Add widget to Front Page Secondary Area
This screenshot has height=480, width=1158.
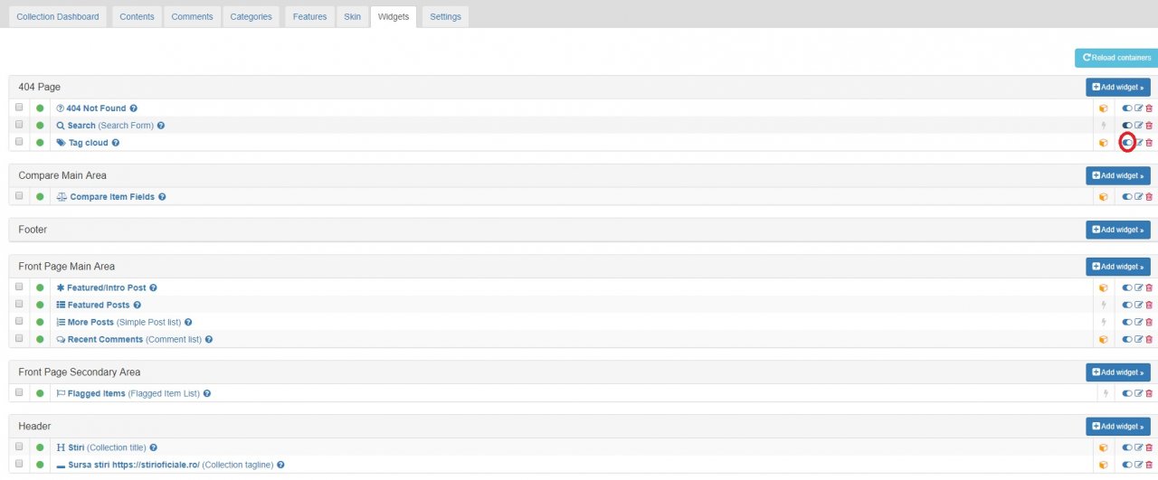1118,373
